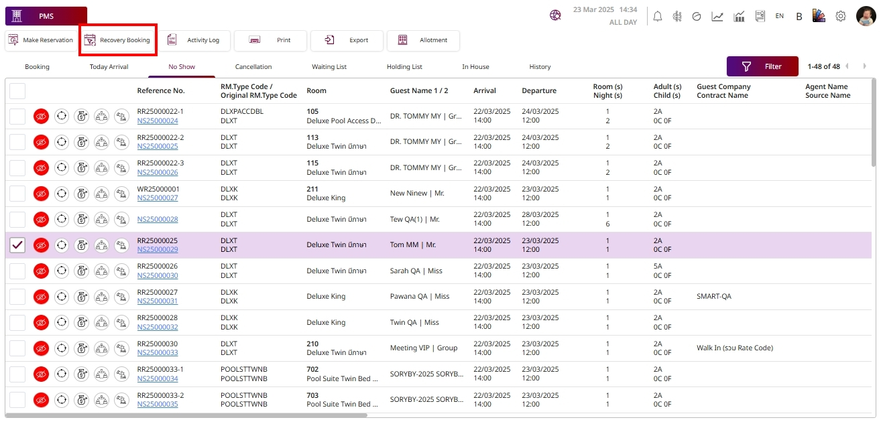
Task: Open the line trend chart icon
Action: click(717, 16)
